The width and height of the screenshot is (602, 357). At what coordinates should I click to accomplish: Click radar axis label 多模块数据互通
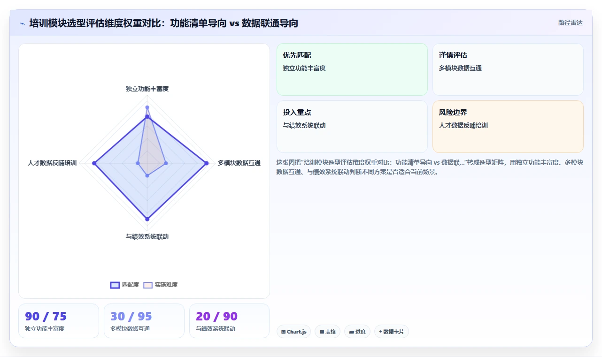[x=239, y=163]
